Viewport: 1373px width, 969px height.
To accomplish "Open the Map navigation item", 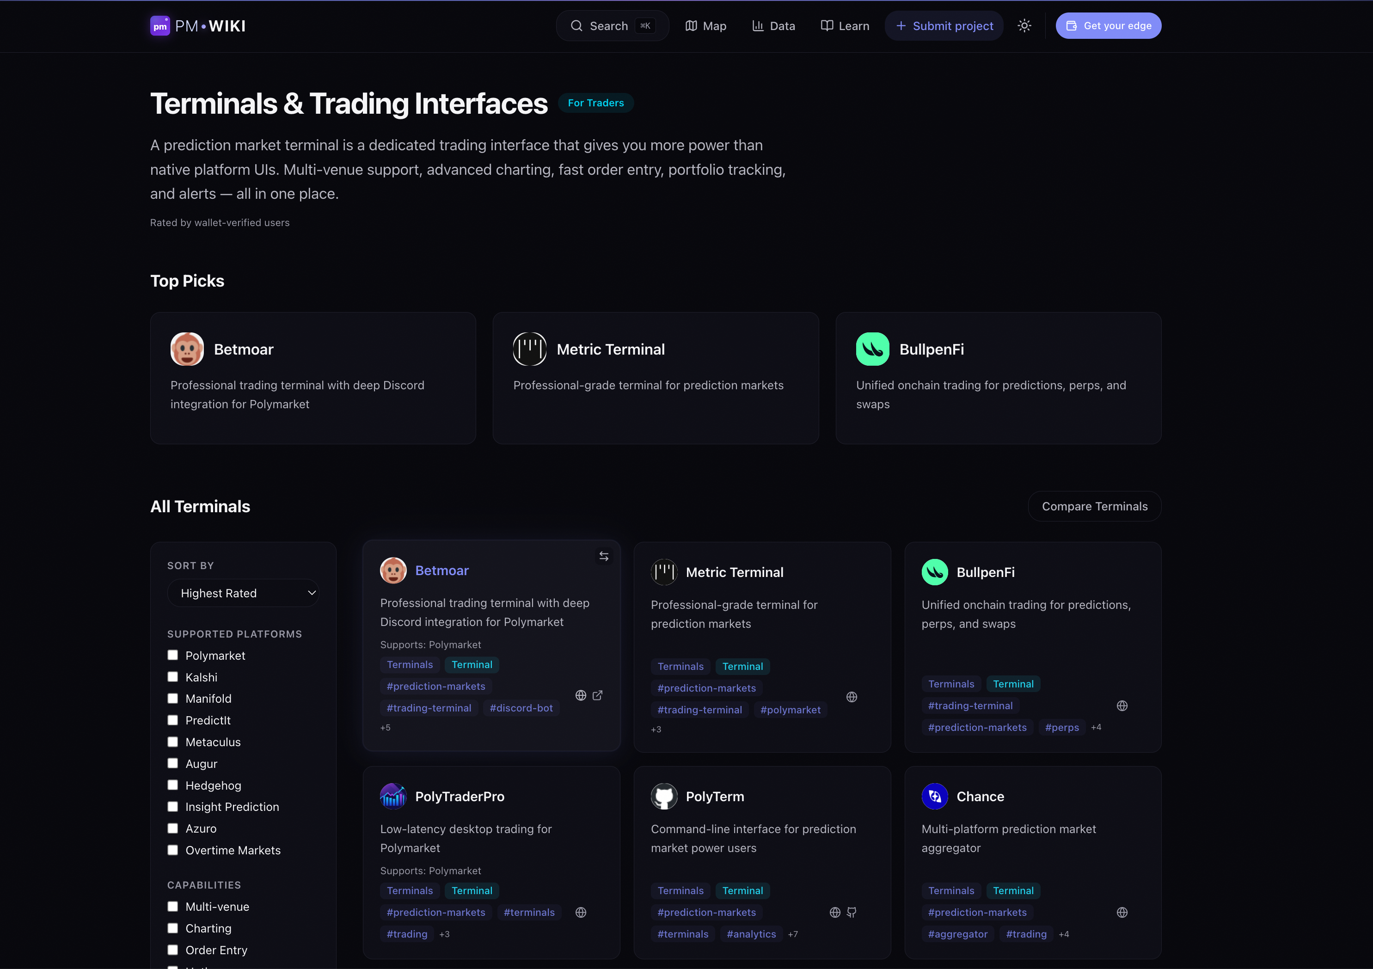I will point(706,26).
